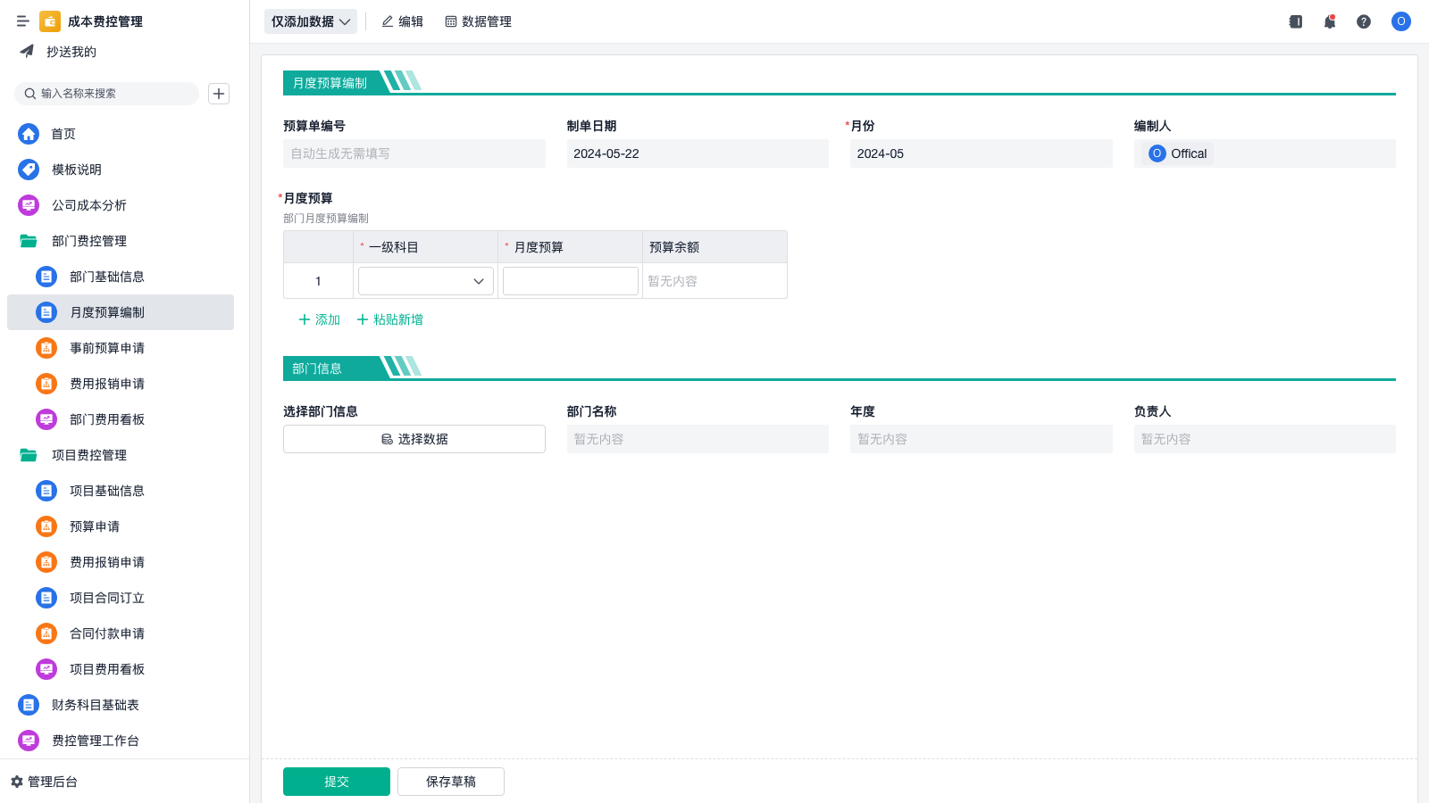The image size is (1429, 803).
Task: Click the 月度预算 input in row 1
Action: point(570,281)
